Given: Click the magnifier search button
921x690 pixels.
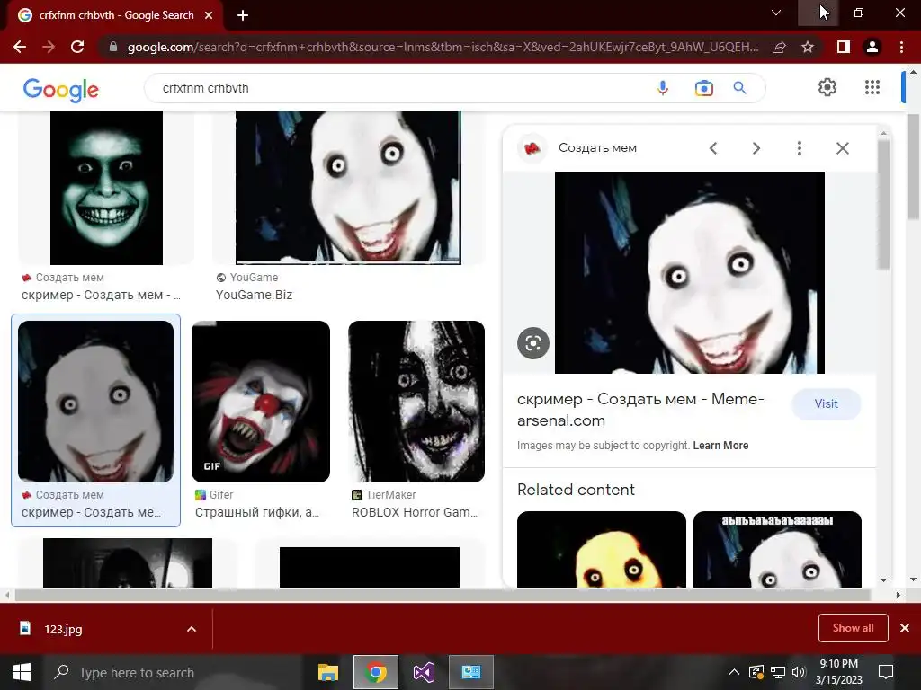Looking at the screenshot, I should tap(739, 88).
